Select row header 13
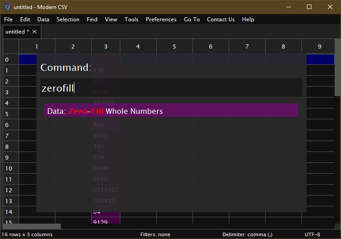This screenshot has height=239, width=341. (x=11, y=201)
